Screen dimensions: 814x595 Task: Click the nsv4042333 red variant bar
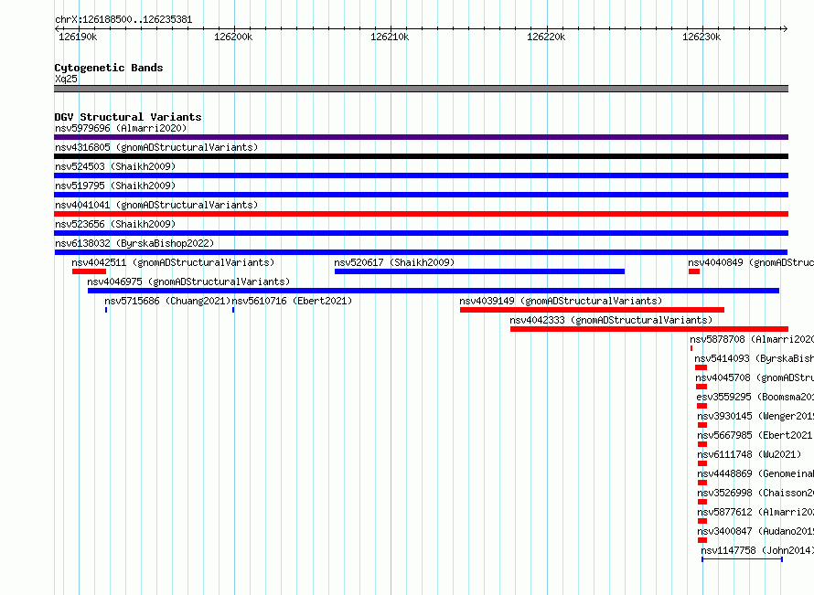coord(649,329)
